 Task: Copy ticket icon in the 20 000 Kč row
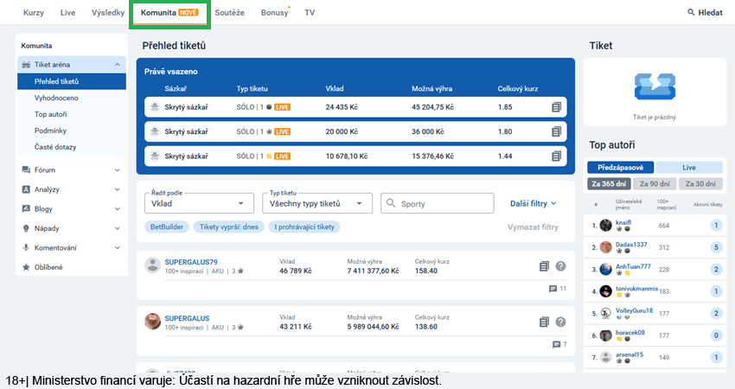pos(556,131)
